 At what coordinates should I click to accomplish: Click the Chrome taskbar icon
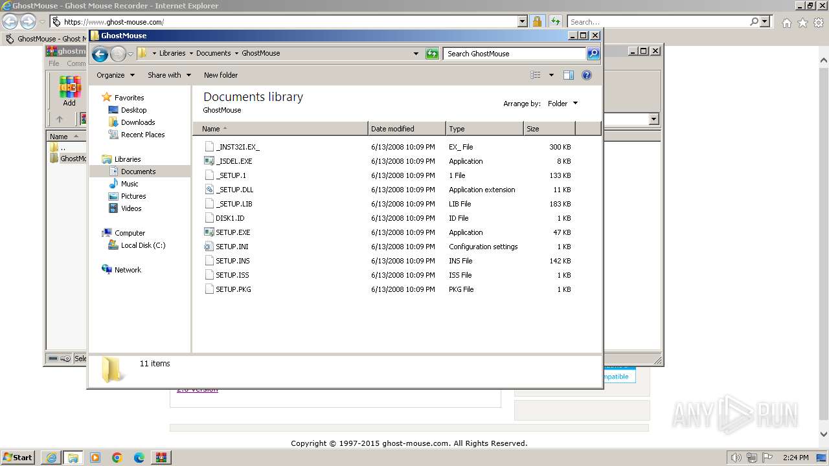point(117,458)
